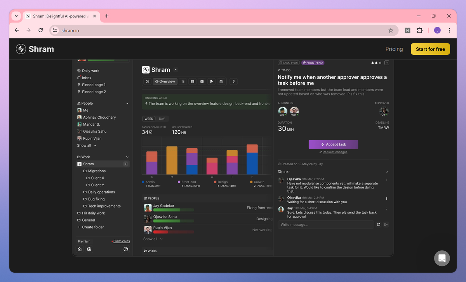Click Create folder in sidebar
The image size is (466, 282).
90,227
